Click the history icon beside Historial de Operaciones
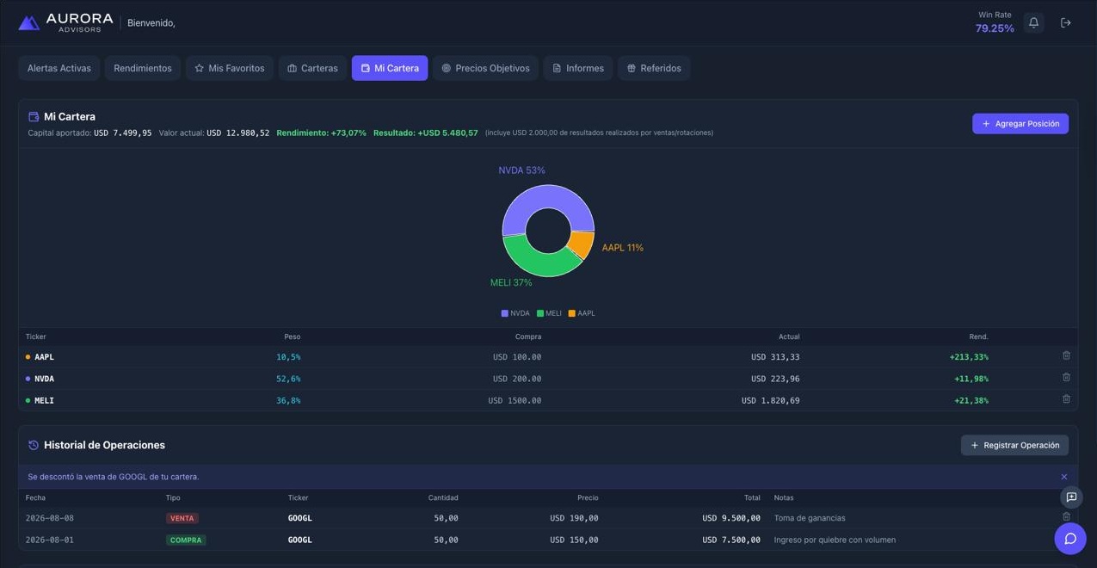This screenshot has height=568, width=1097. 34,445
